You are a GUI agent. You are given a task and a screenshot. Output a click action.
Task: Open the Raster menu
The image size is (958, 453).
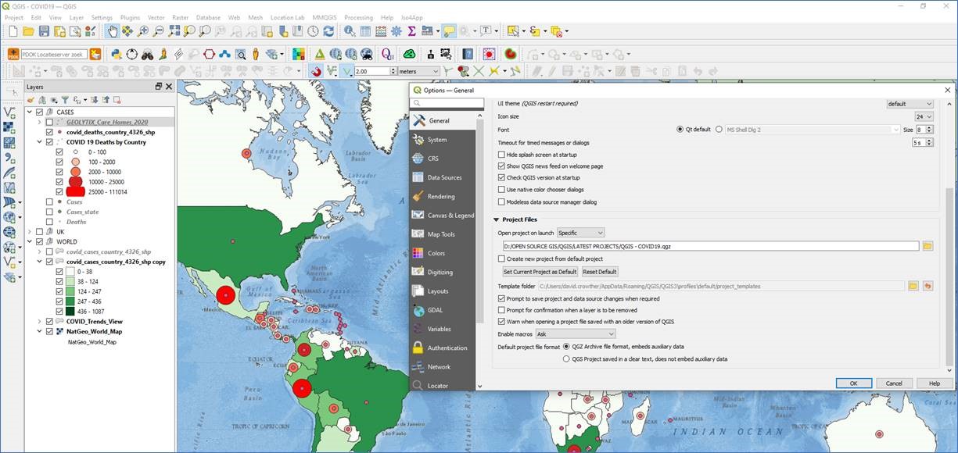(x=180, y=17)
